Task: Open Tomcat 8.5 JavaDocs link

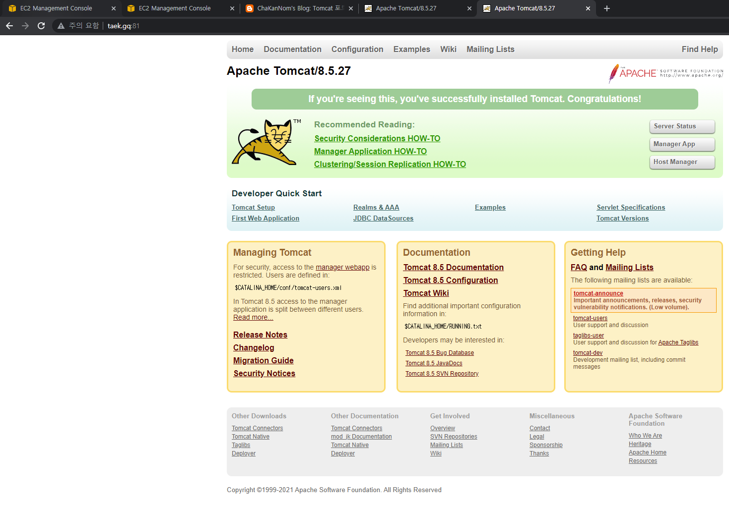Action: pyautogui.click(x=434, y=363)
